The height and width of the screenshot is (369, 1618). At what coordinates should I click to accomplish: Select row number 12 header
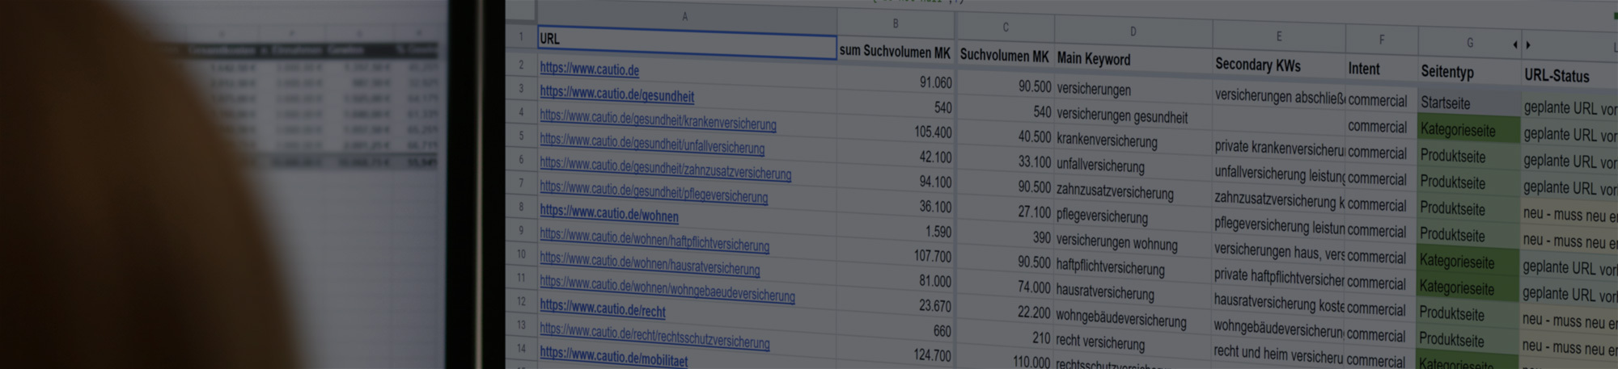pyautogui.click(x=521, y=301)
